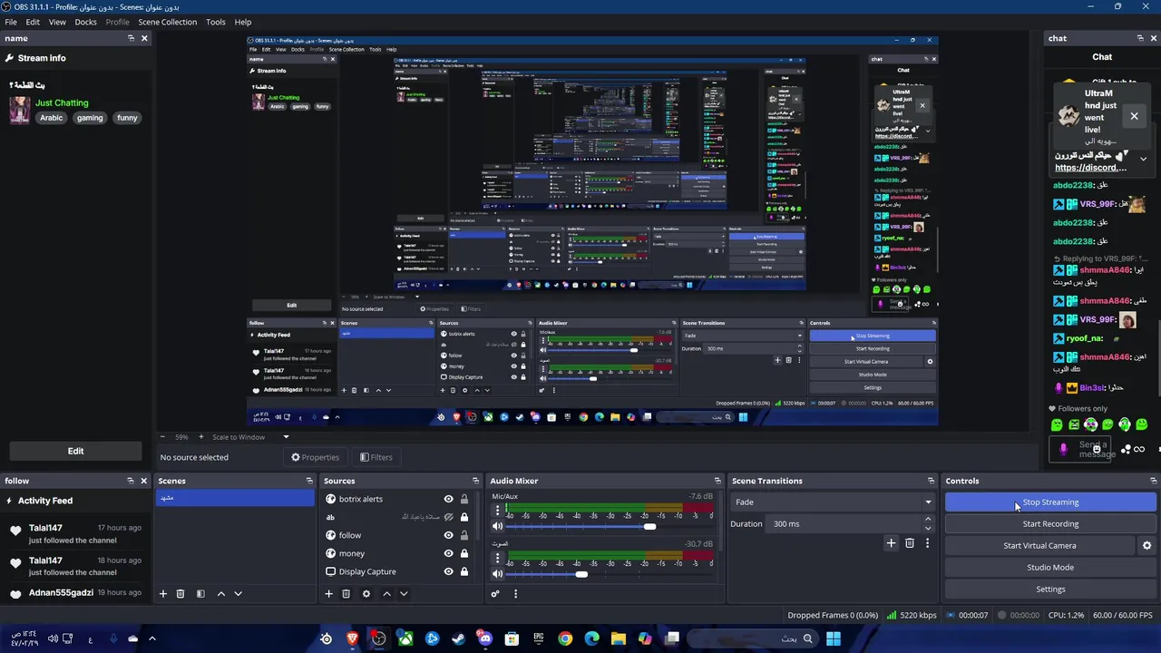Open OBS Settings from Controls
The image size is (1161, 653).
(1050, 590)
